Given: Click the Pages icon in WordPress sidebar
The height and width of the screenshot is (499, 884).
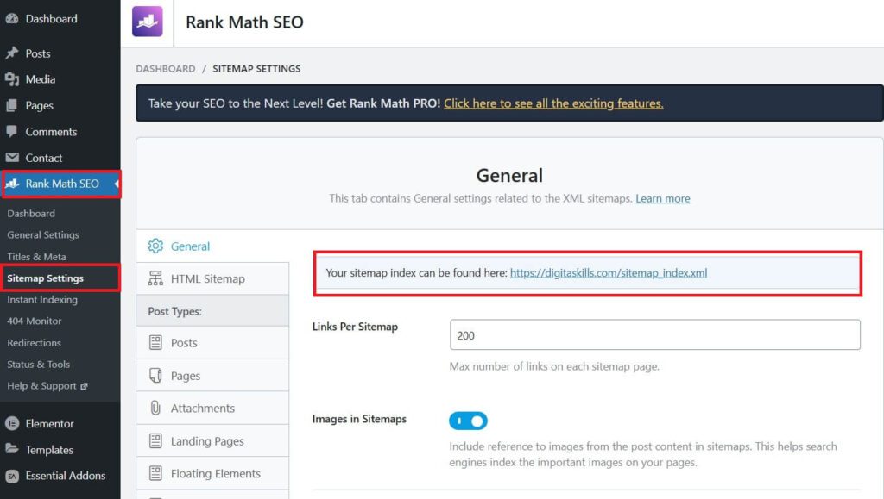Looking at the screenshot, I should (x=12, y=105).
